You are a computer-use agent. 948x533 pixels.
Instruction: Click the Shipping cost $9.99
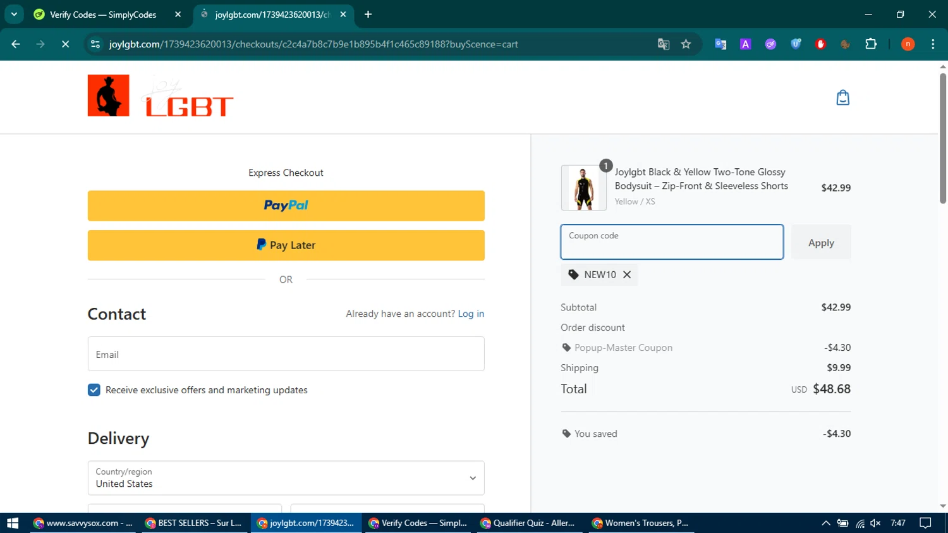839,367
